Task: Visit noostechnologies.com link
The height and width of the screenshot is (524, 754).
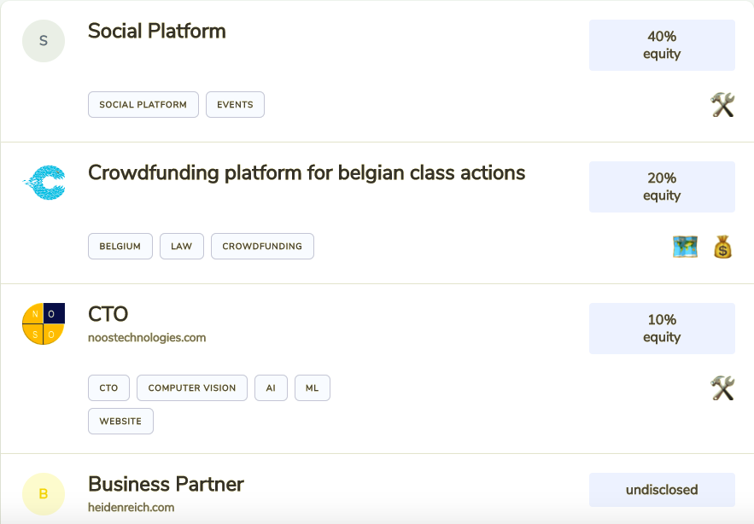Action: click(x=147, y=337)
